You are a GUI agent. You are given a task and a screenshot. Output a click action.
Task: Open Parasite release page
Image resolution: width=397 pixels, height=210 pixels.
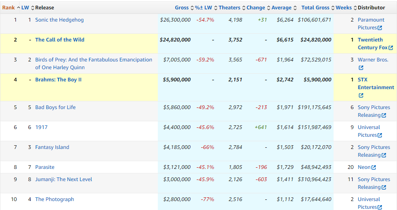point(45,167)
